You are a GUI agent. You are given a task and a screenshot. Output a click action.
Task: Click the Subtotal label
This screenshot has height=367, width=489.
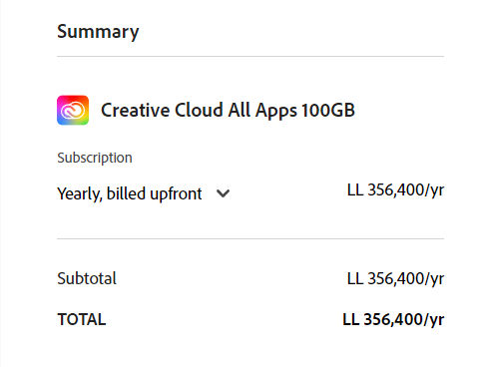pyautogui.click(x=87, y=278)
